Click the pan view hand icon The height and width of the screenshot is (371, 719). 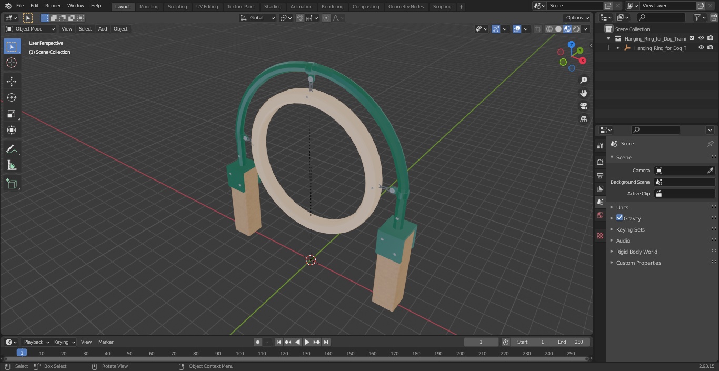pyautogui.click(x=583, y=93)
